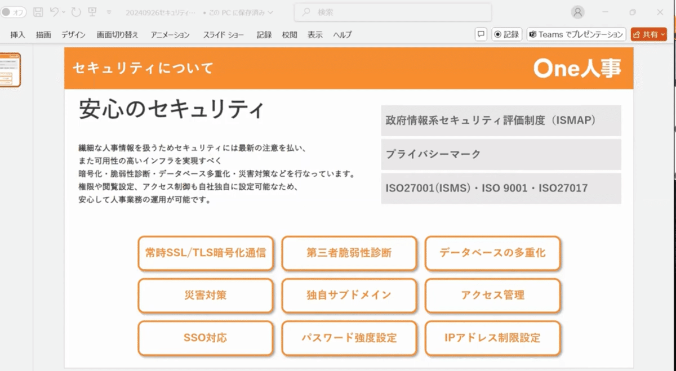The width and height of the screenshot is (676, 371).
Task: Click the 検索 search box
Action: [393, 12]
